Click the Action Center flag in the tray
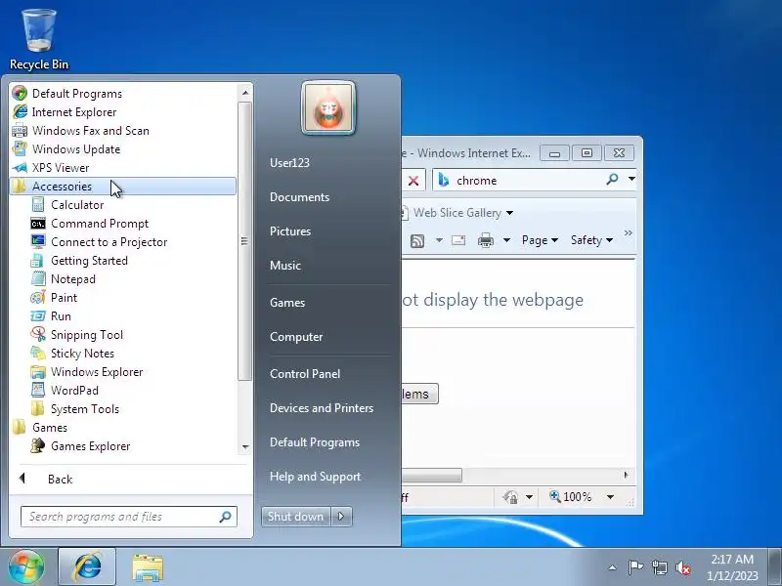 pos(635,567)
